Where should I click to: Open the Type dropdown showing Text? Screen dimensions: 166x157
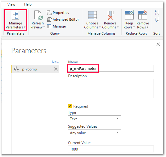click(x=95, y=119)
